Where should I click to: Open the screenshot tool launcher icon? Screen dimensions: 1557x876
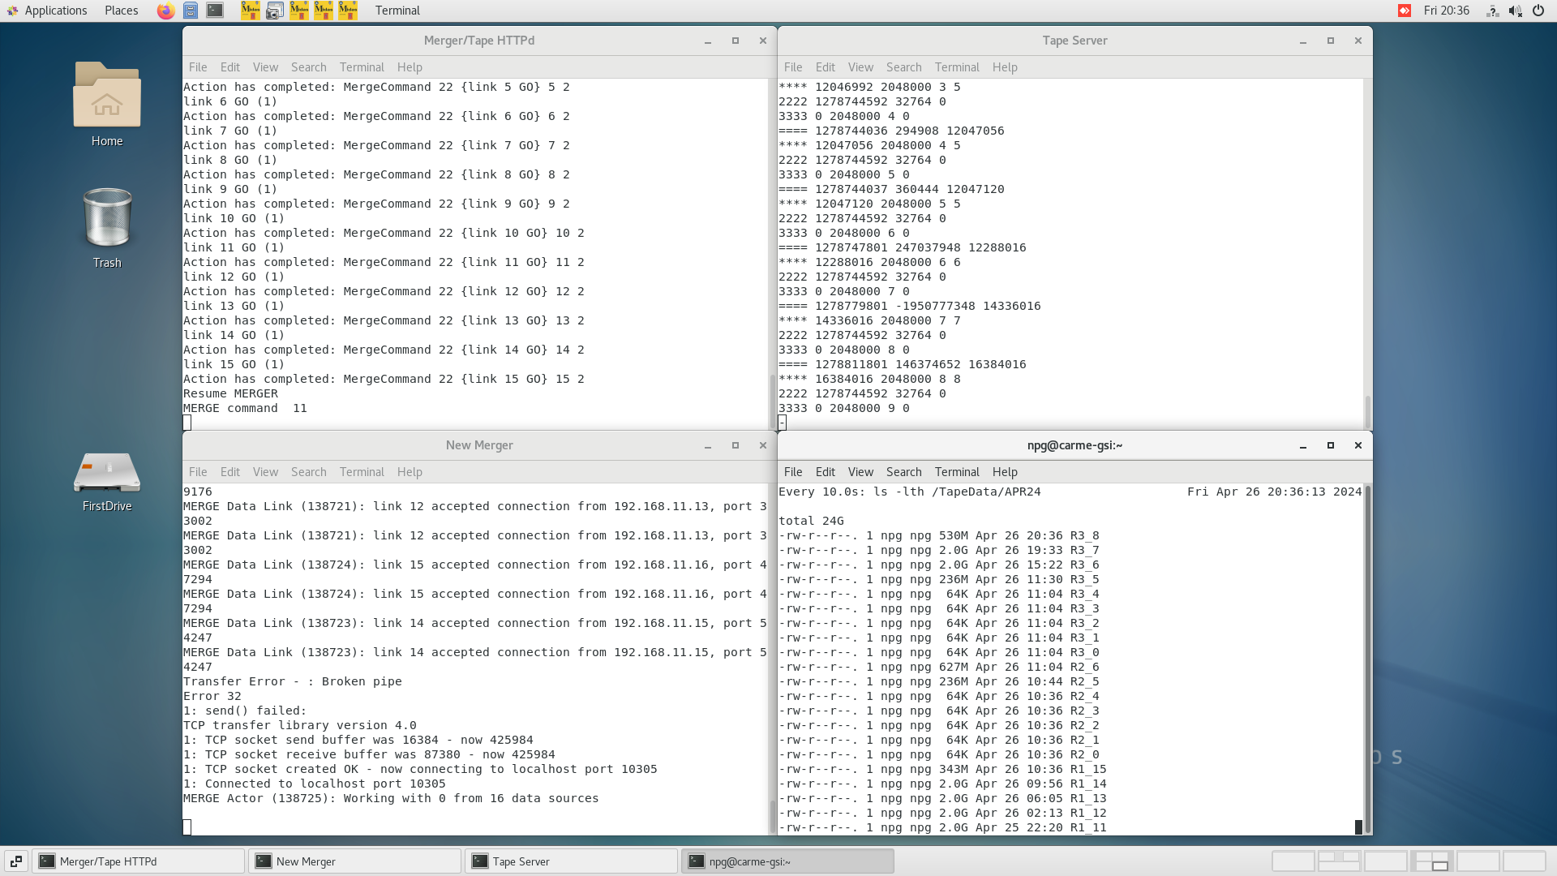tap(275, 11)
